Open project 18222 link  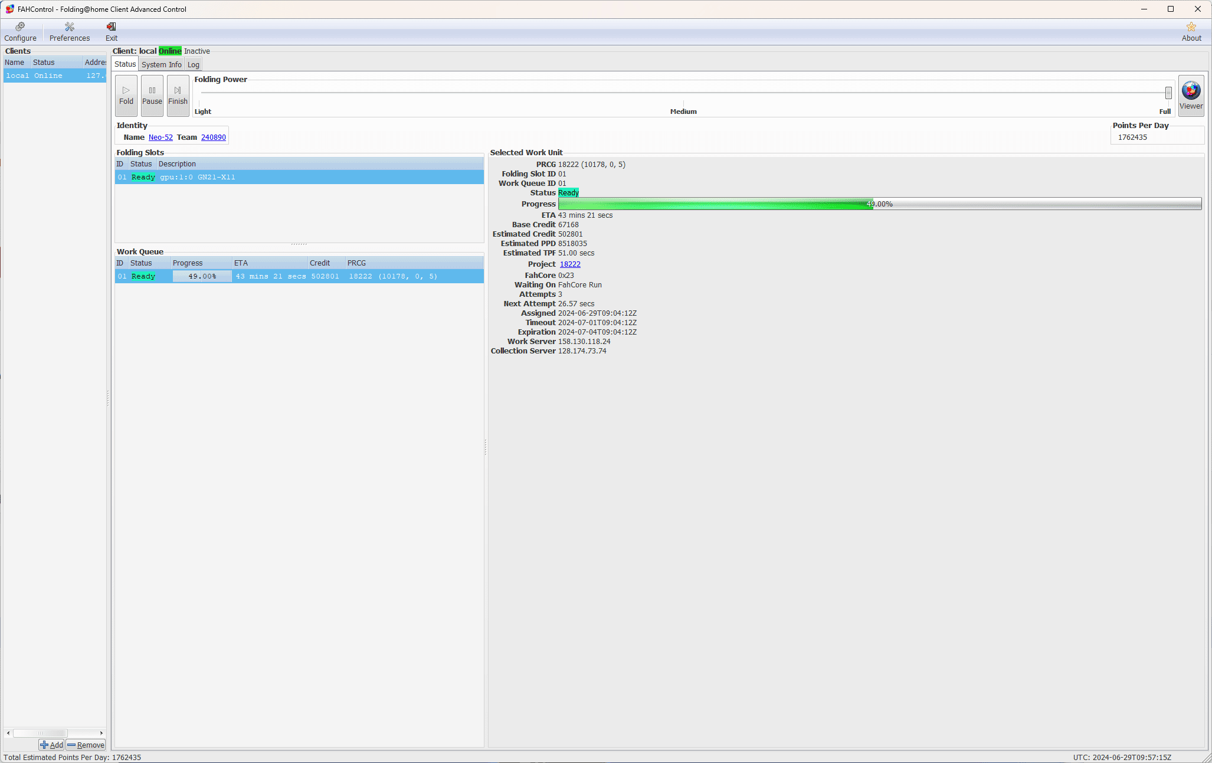570,264
